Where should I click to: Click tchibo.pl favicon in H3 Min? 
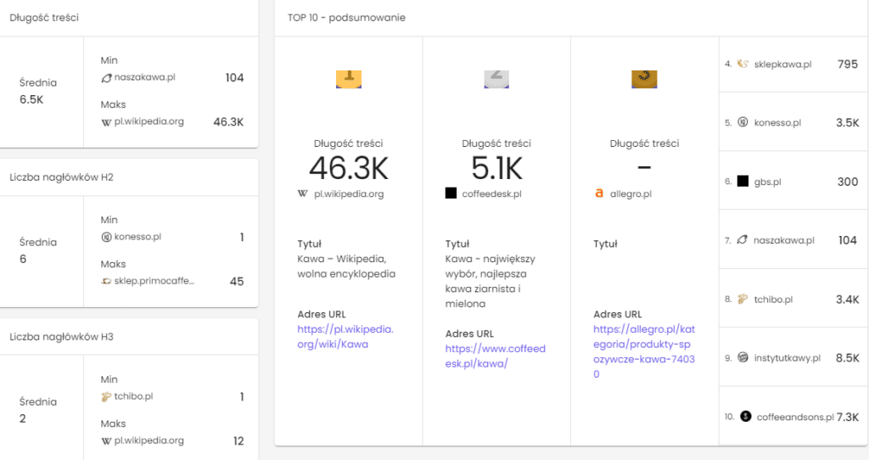click(x=106, y=396)
